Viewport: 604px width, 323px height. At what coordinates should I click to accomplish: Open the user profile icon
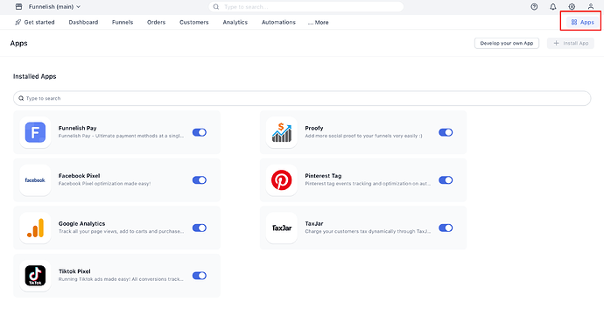[591, 6]
